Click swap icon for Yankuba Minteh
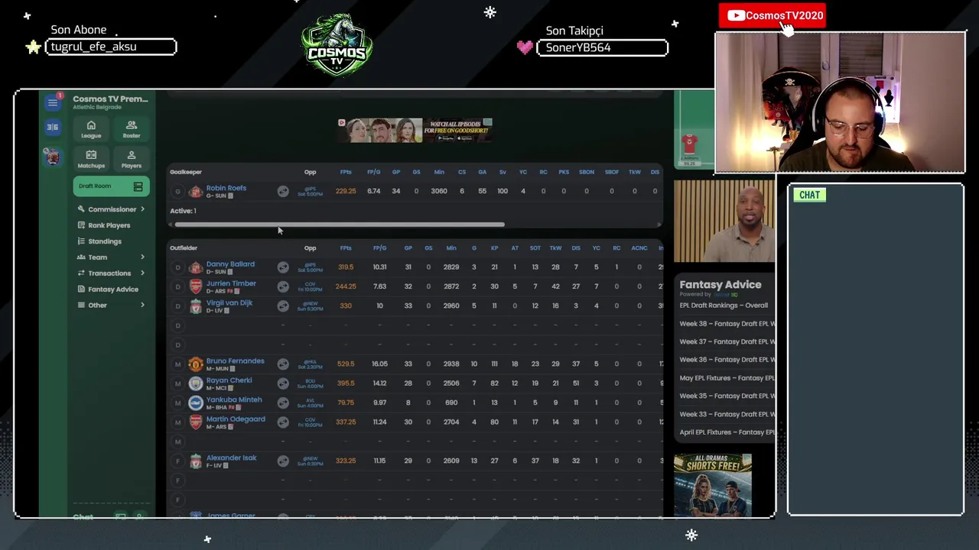 [x=283, y=403]
